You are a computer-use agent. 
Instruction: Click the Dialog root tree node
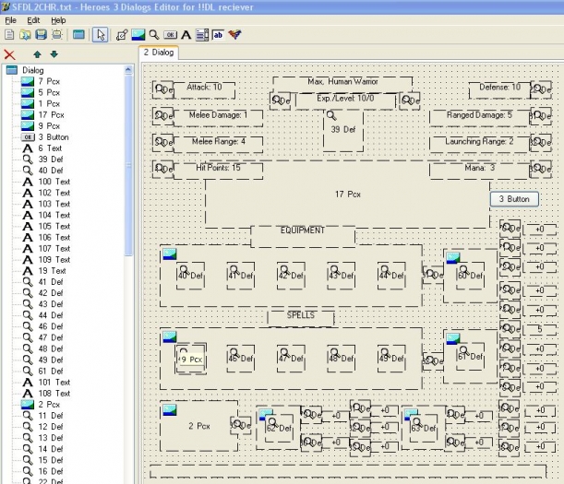point(32,70)
